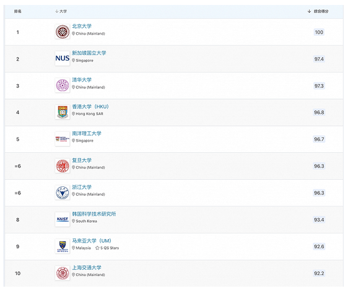
Task: Click the Fudan University red seal
Action: click(63, 166)
